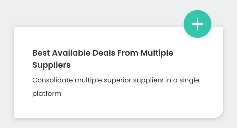Expand the Best Available Deals card
This screenshot has height=128, width=237.
point(197,24)
